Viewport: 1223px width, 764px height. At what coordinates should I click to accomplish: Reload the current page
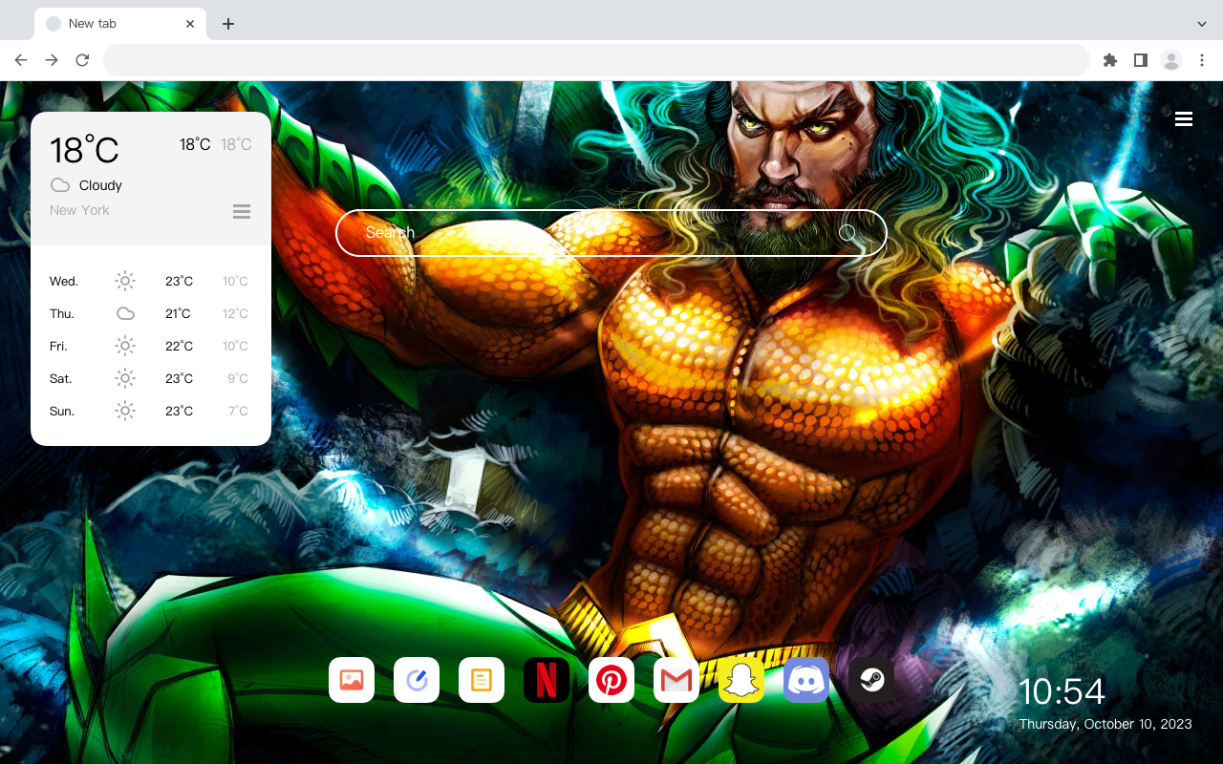(82, 60)
